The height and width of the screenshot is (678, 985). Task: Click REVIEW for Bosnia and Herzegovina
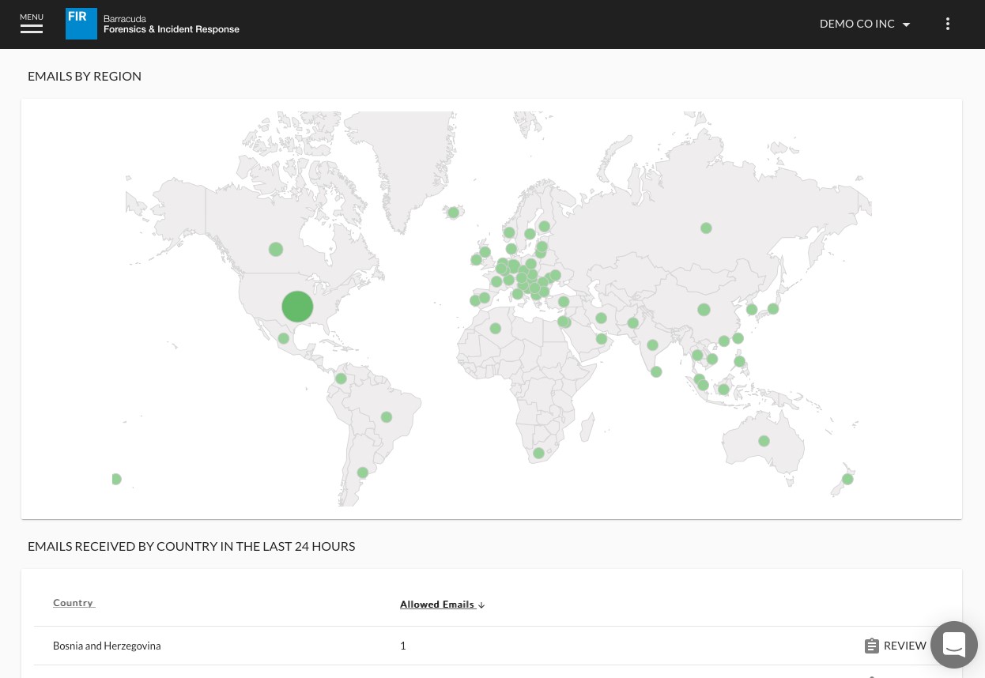[x=904, y=646]
